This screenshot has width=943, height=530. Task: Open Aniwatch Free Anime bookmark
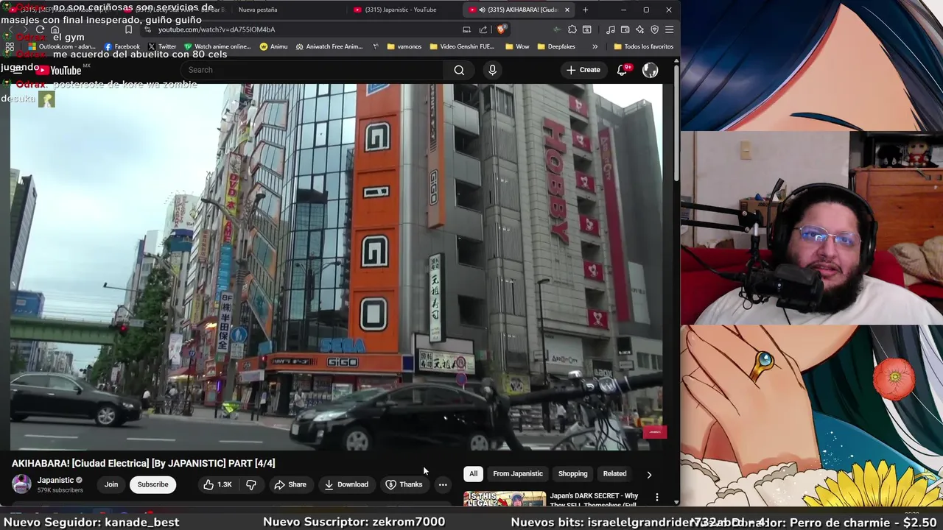tap(329, 46)
